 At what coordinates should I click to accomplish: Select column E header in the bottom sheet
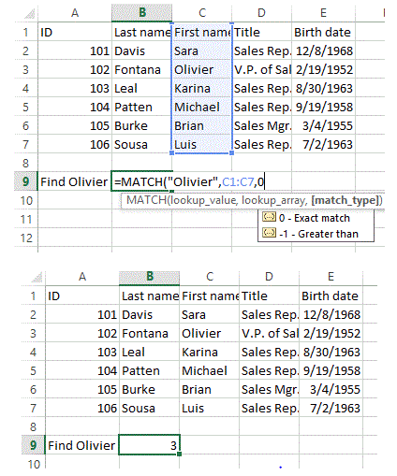click(x=331, y=277)
